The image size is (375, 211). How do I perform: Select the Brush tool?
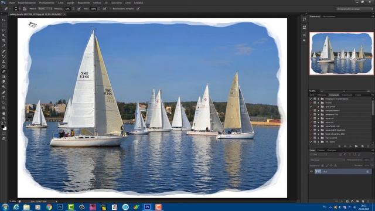[4, 56]
